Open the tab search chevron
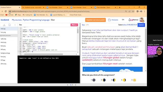Image resolution: width=163 pixels, height=92 pixels. pyautogui.click(x=129, y=7)
